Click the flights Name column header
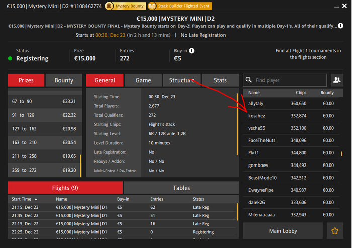 pyautogui.click(x=61, y=199)
